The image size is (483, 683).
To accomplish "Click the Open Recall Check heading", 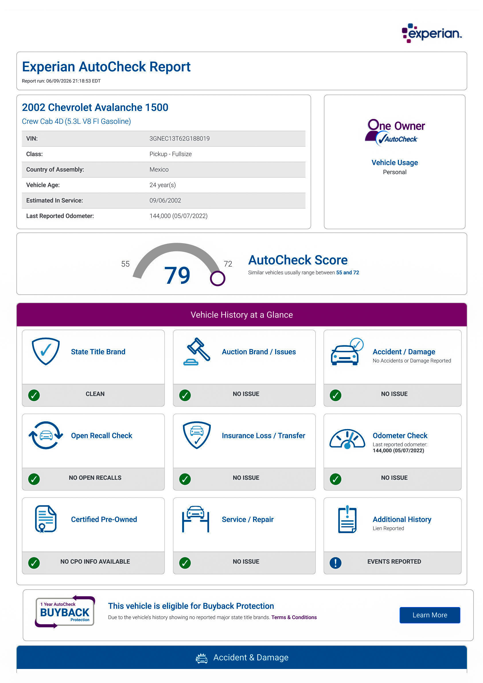I will point(102,436).
